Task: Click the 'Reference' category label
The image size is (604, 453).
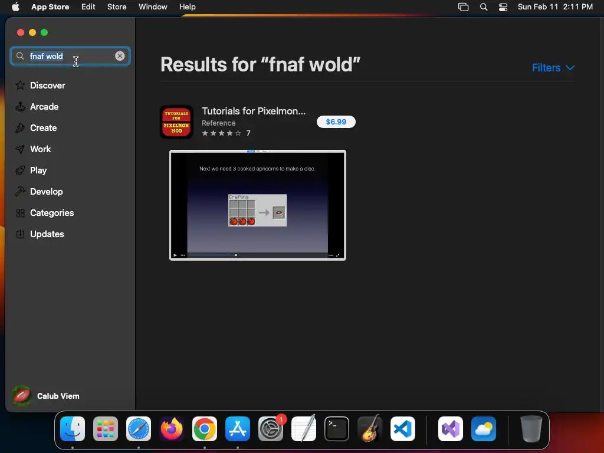Action: click(x=218, y=123)
